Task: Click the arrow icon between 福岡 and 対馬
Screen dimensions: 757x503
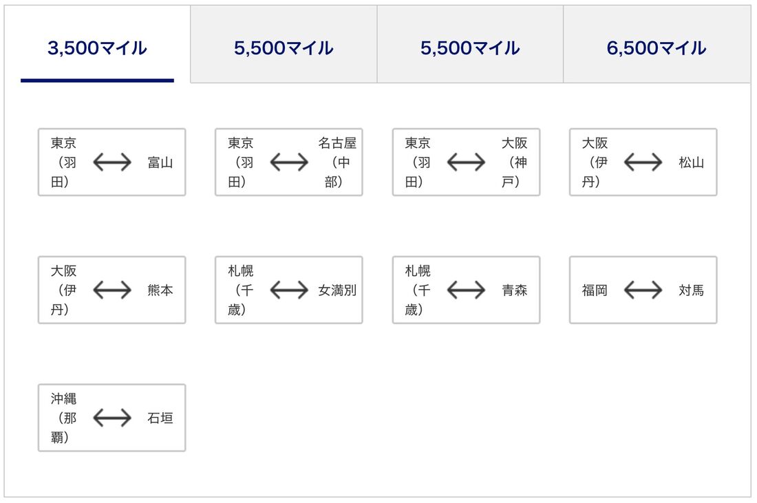Action: click(643, 290)
